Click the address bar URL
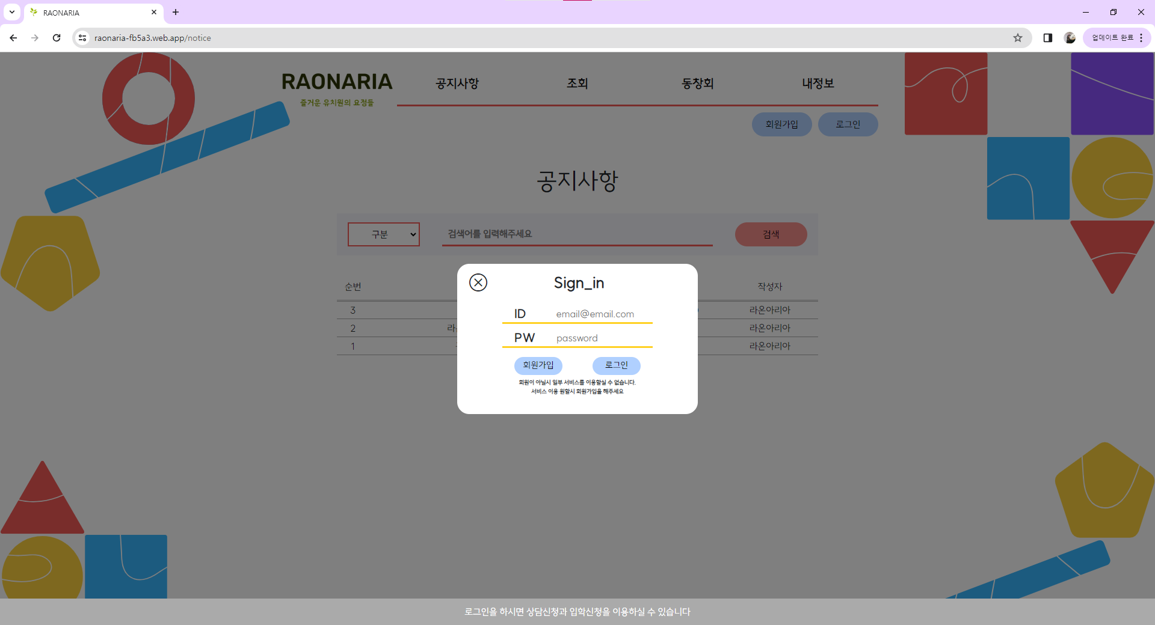 [153, 38]
